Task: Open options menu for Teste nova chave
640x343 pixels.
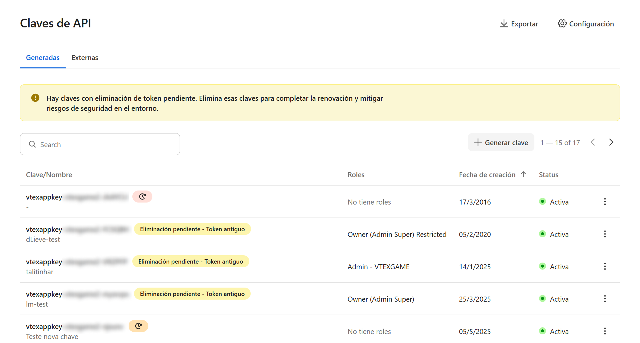Action: 605,331
